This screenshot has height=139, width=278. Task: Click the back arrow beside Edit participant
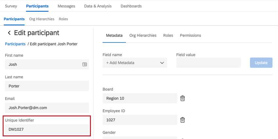pyautogui.click(x=9, y=33)
